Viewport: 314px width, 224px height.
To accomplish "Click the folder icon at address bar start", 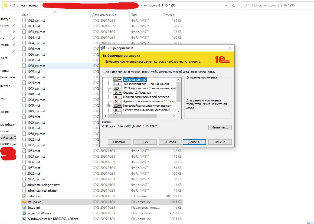I will click(x=6, y=5).
